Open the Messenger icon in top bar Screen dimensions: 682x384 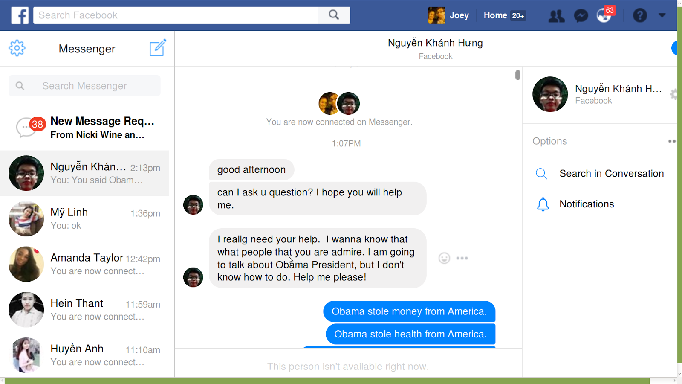(581, 16)
